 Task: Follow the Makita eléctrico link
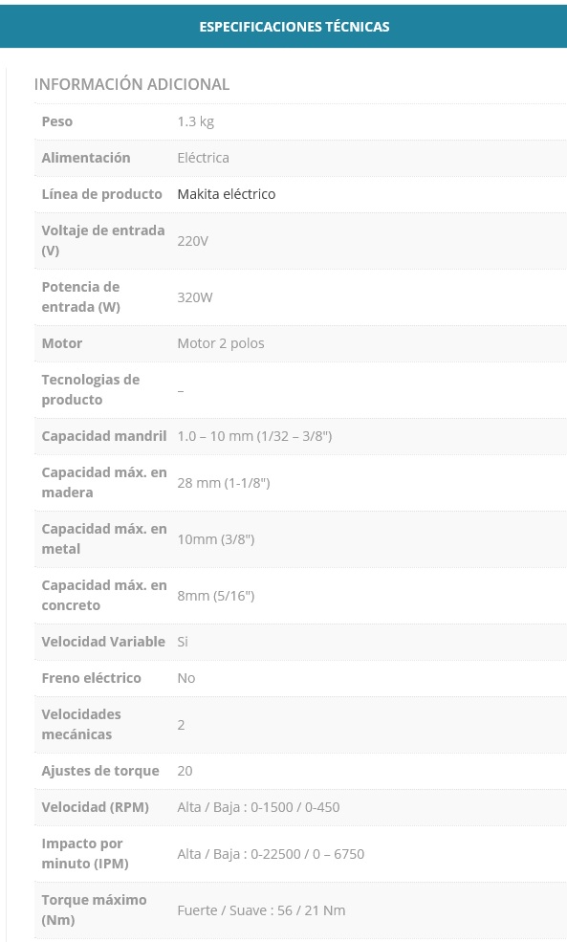click(227, 194)
